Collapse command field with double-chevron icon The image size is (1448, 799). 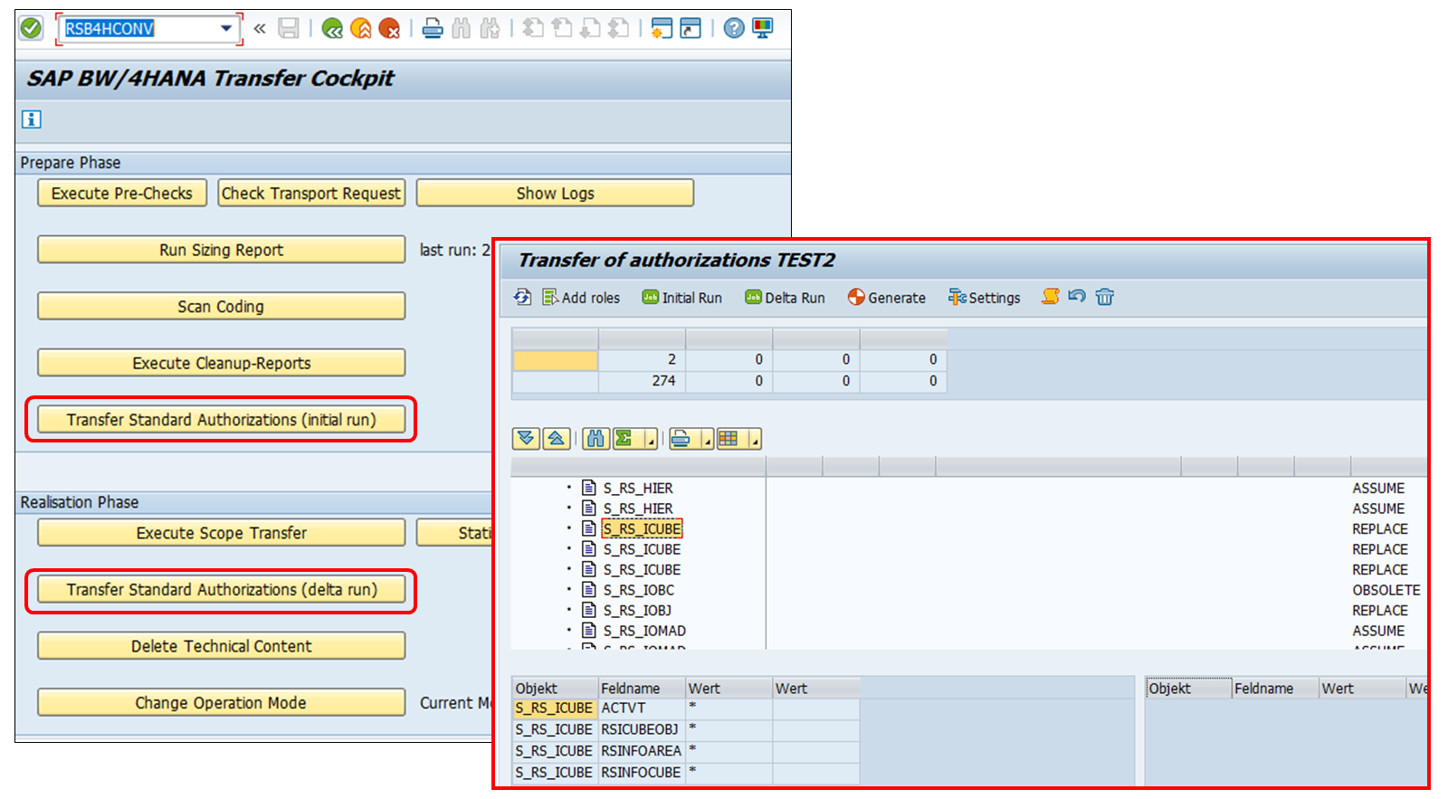260,28
